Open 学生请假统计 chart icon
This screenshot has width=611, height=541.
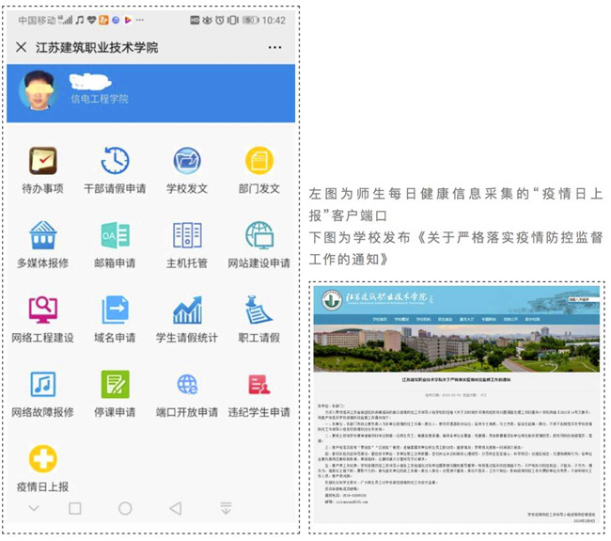pyautogui.click(x=187, y=310)
